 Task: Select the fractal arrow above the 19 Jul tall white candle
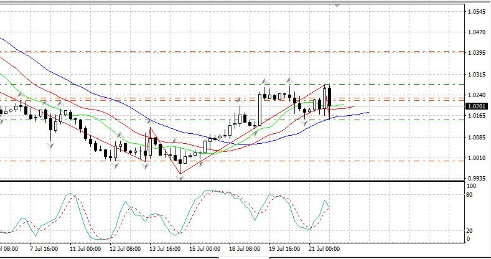click(264, 82)
